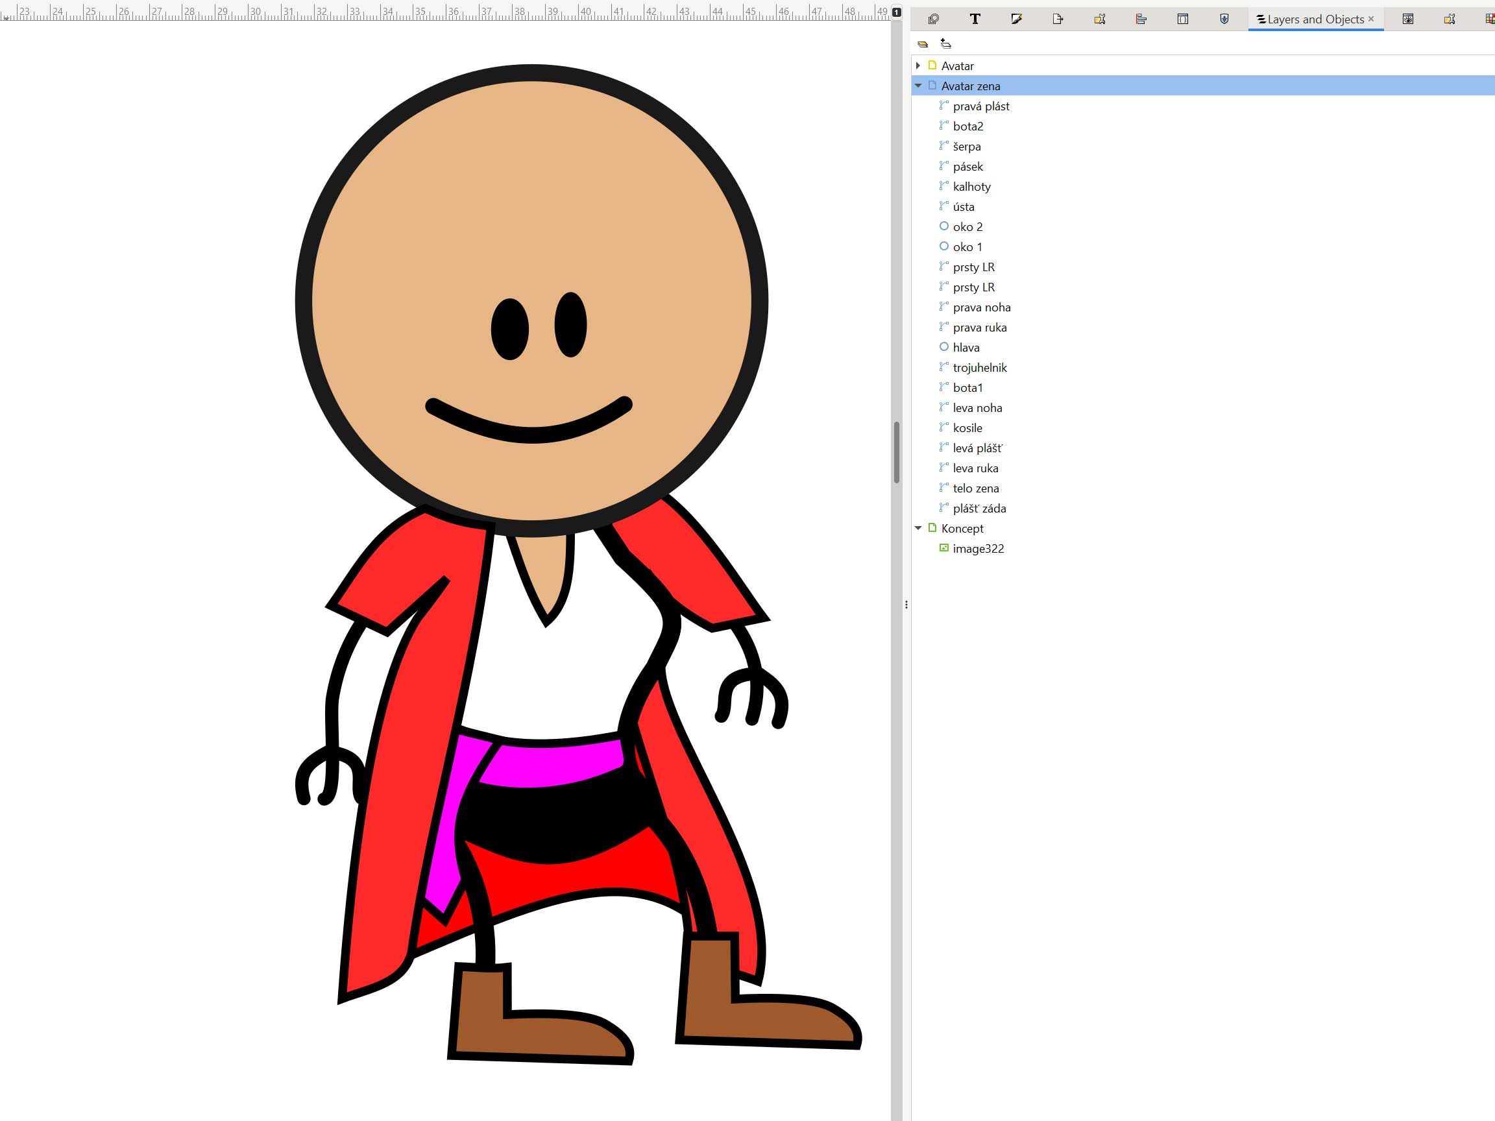Click the panel divider handle dots
The height and width of the screenshot is (1121, 1495).
point(906,605)
